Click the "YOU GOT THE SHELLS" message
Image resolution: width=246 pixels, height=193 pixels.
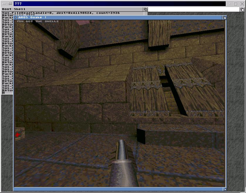tap(38, 21)
